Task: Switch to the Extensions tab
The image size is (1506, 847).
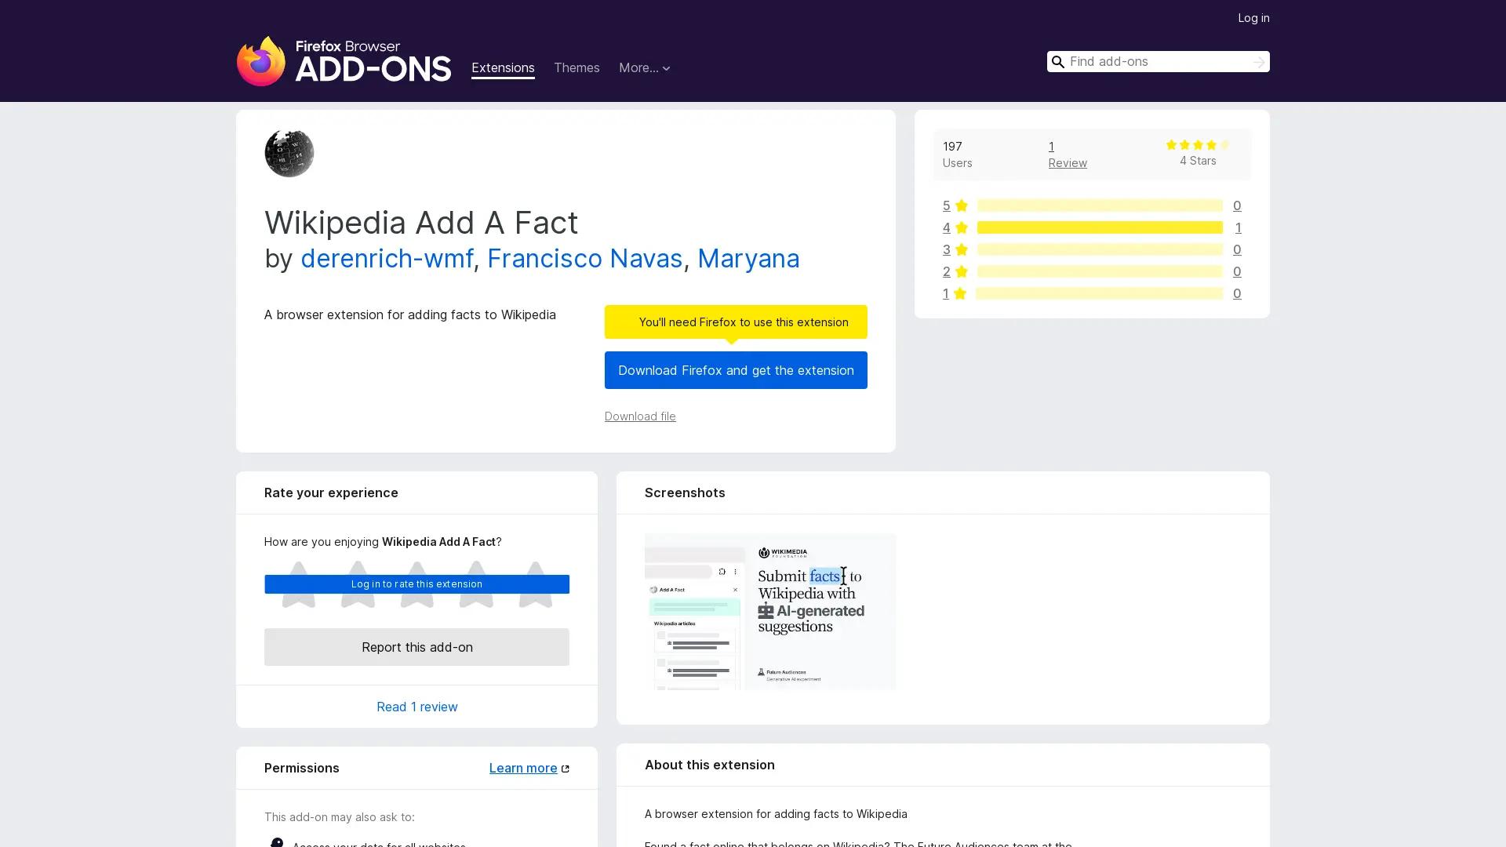Action: coord(503,67)
